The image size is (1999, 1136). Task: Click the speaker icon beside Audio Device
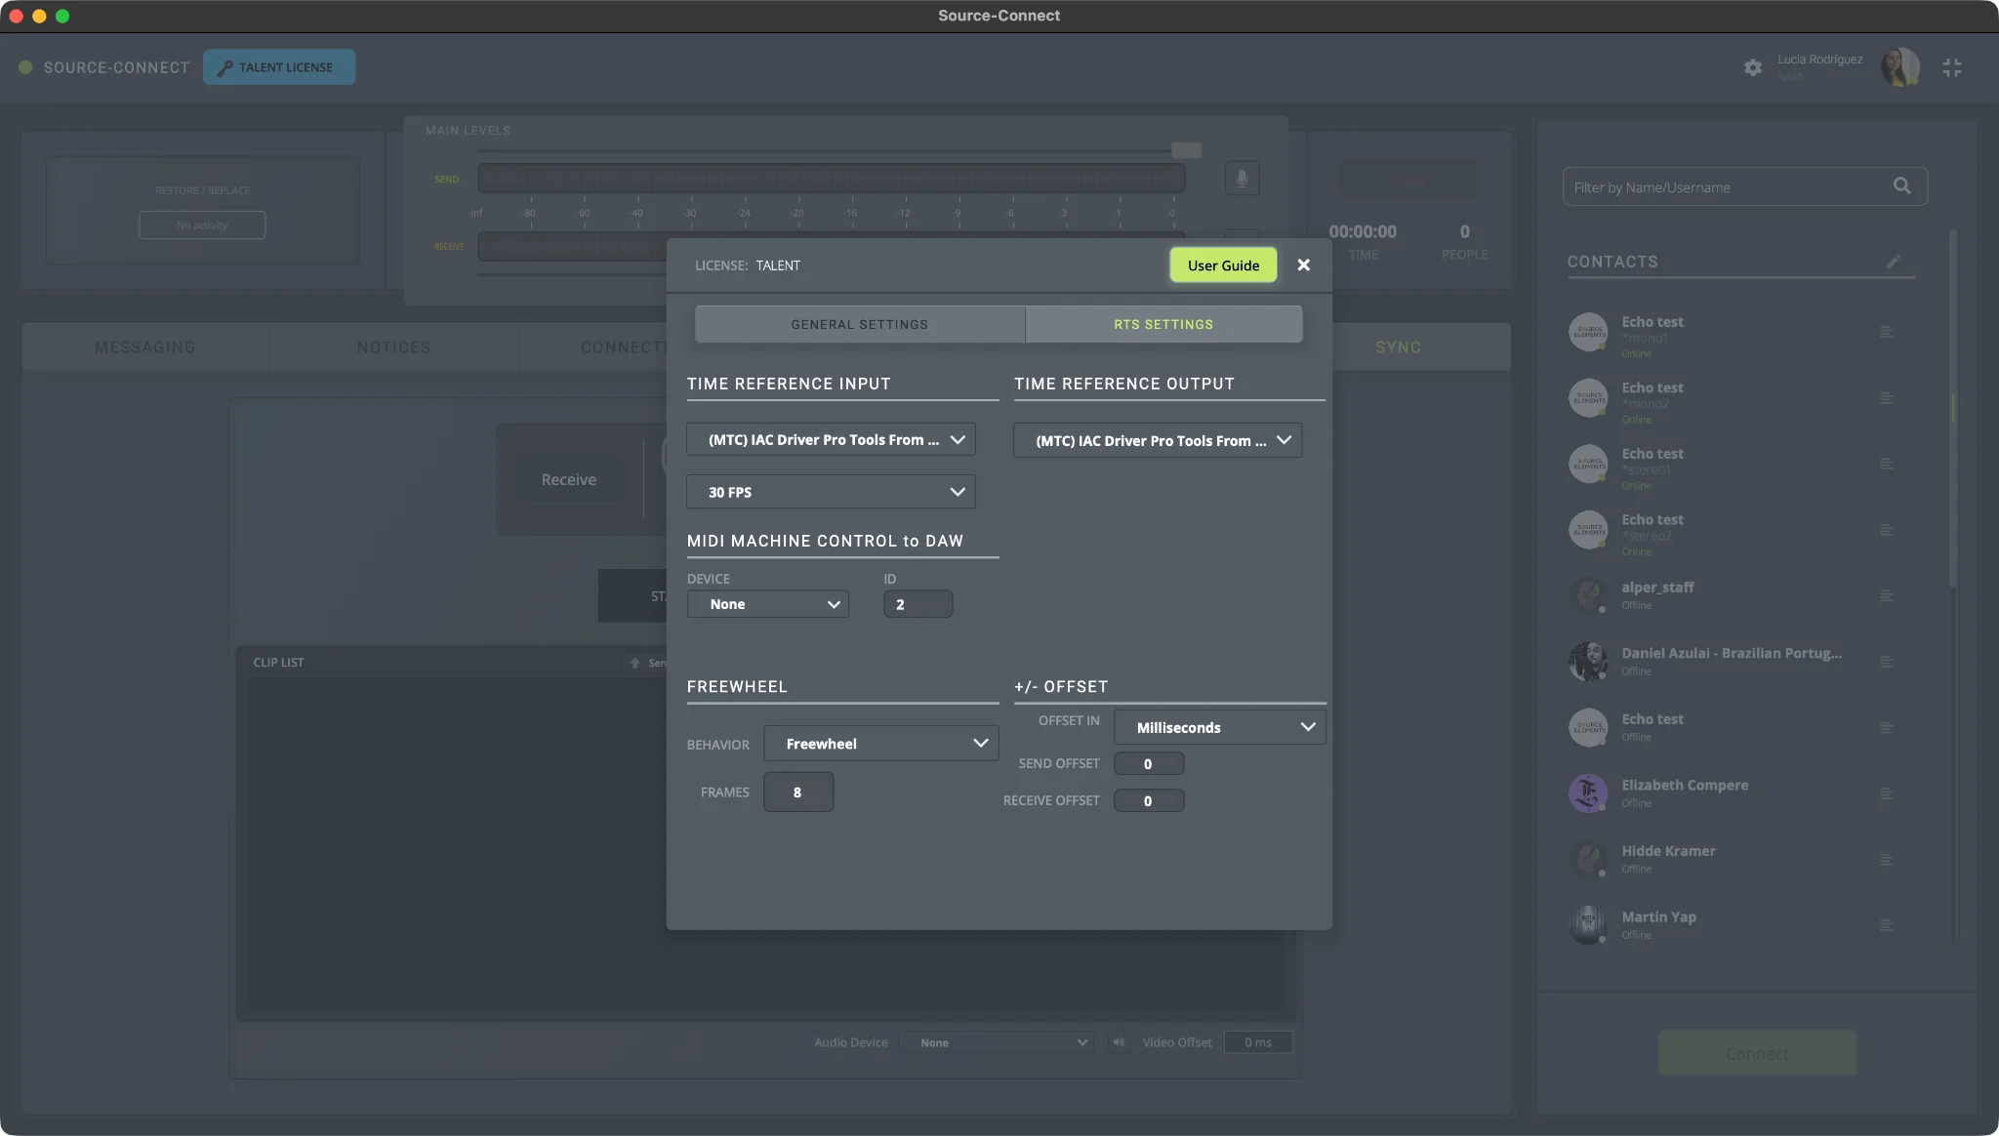(x=1119, y=1042)
